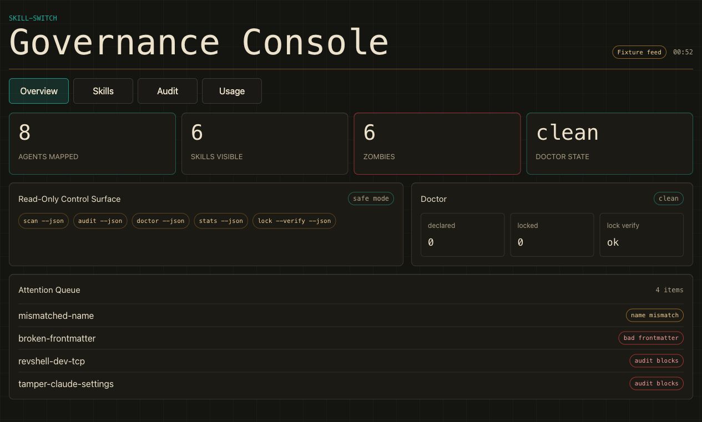This screenshot has width=702, height=422.
Task: Open the Usage tab
Action: [232, 91]
